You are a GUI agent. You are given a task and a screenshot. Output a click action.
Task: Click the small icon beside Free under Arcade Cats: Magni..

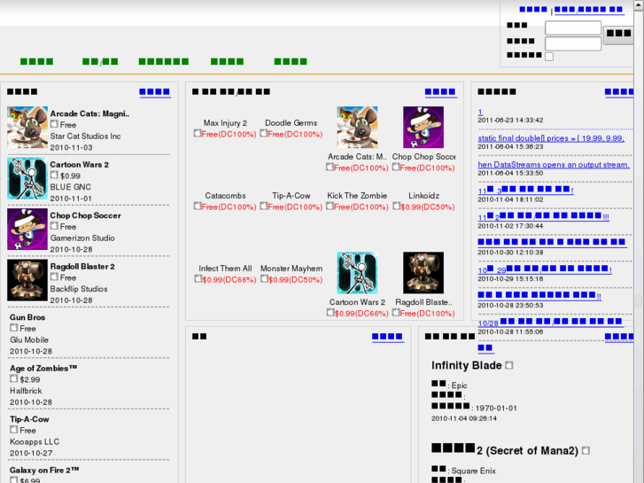[54, 124]
